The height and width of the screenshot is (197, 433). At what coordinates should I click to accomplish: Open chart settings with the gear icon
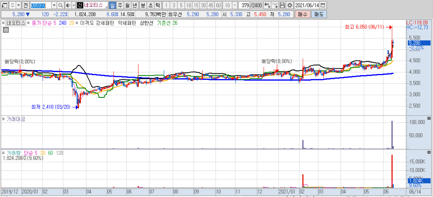click(x=290, y=5)
